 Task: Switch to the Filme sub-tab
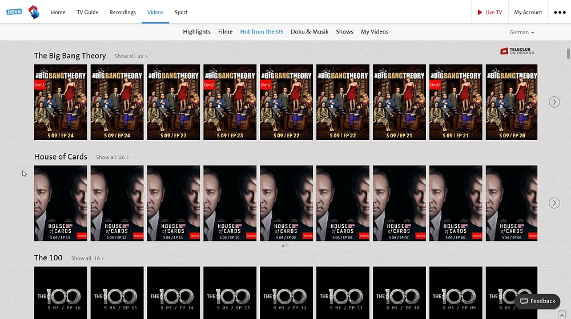(225, 31)
